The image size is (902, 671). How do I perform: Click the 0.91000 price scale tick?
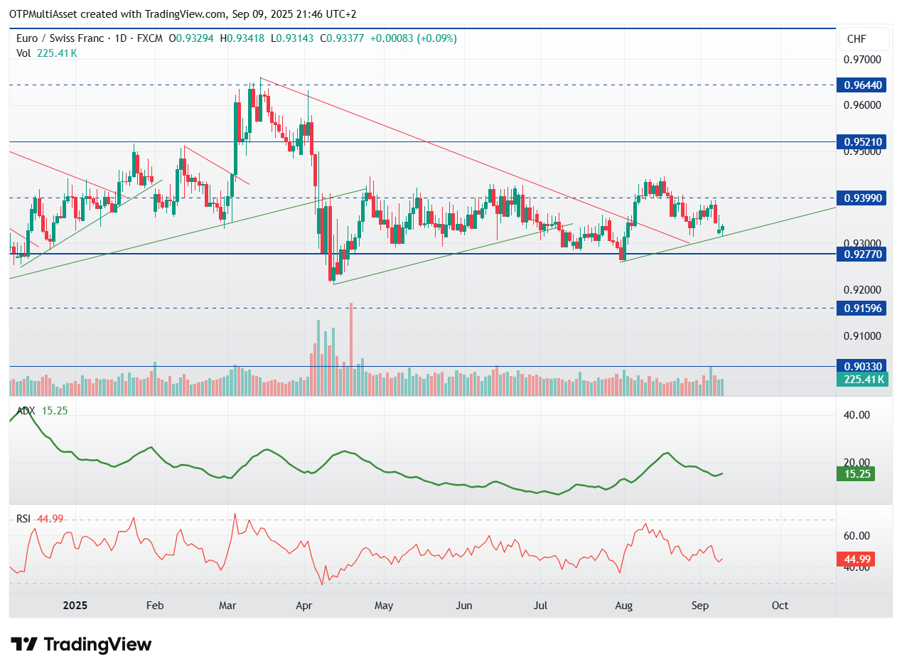tap(862, 336)
